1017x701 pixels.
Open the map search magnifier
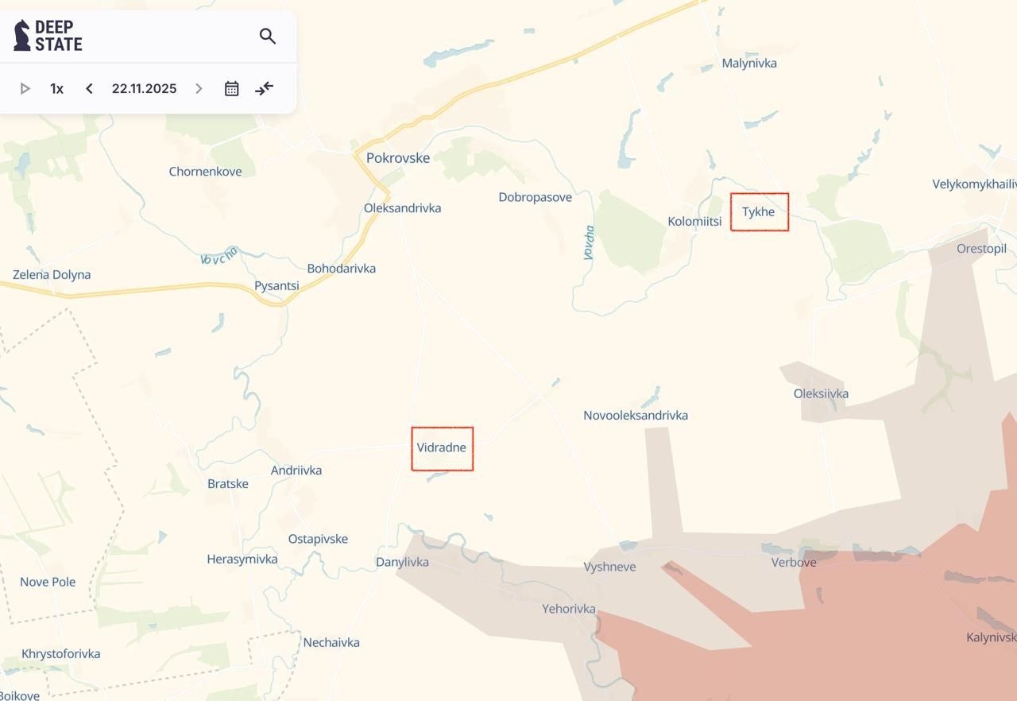click(x=268, y=36)
